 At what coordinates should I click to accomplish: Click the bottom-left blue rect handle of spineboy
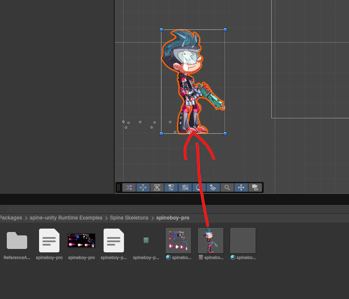point(161,134)
